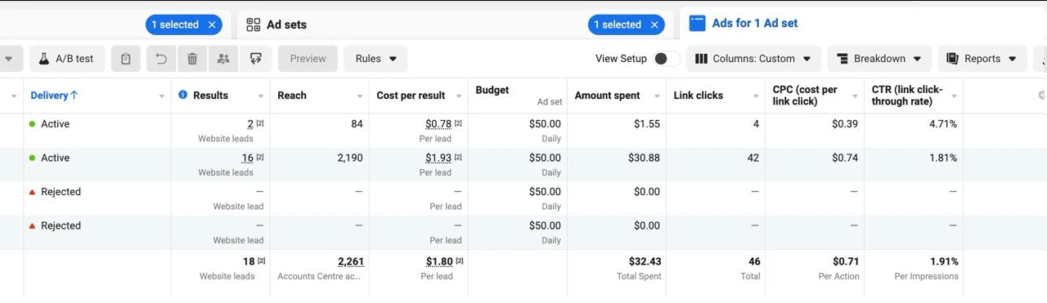The image size is (1047, 303).
Task: Clear the first '1 selected' filter chip
Action: click(x=212, y=25)
